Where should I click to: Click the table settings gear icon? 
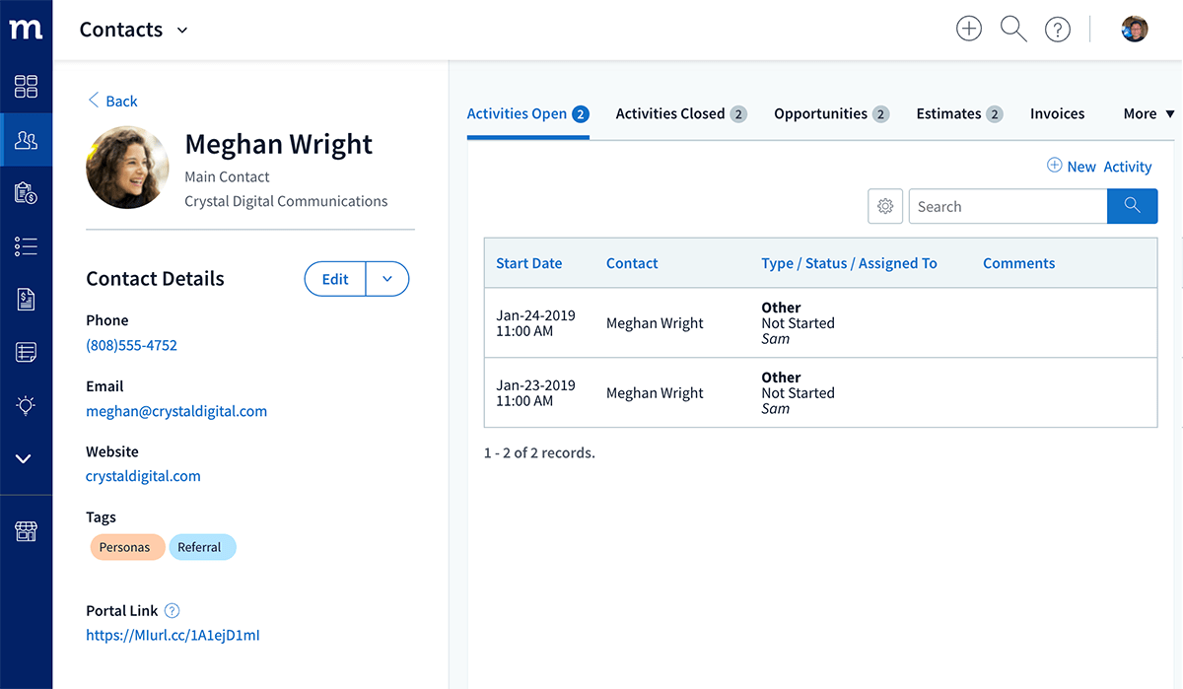click(x=885, y=207)
